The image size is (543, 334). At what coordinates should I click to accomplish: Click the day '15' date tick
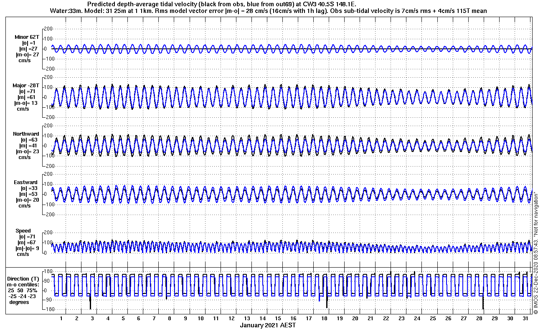coord(278,319)
